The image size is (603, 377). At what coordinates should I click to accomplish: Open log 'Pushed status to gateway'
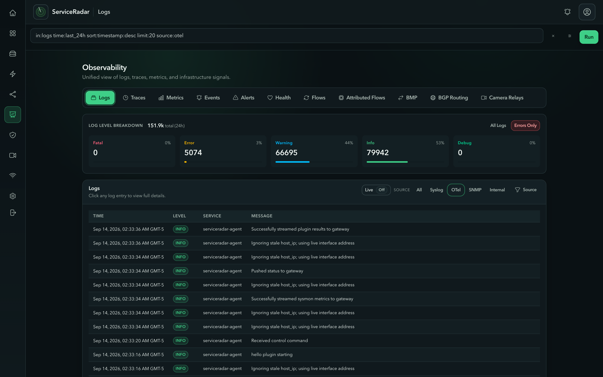tap(314, 271)
